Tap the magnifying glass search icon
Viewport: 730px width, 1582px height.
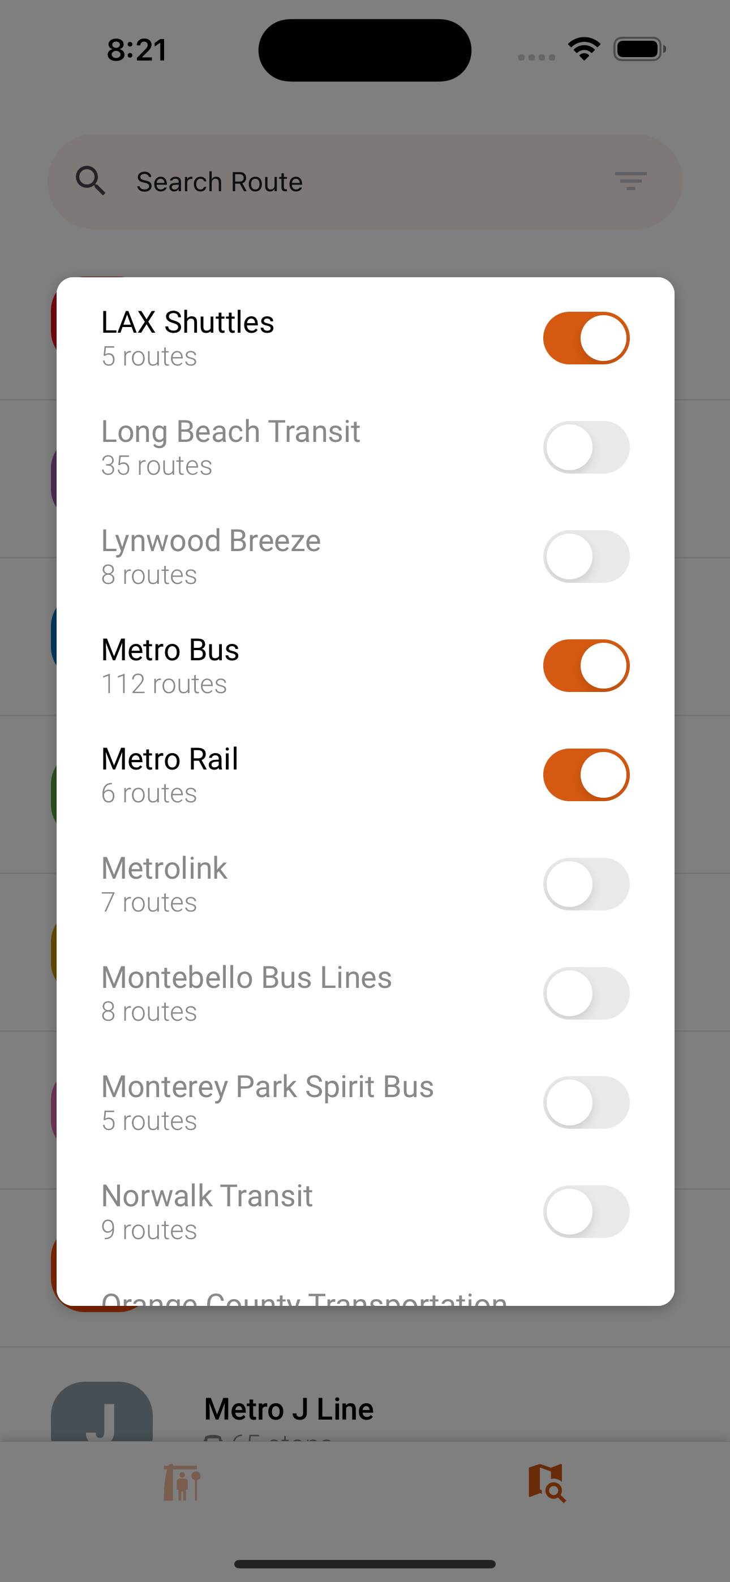point(91,181)
